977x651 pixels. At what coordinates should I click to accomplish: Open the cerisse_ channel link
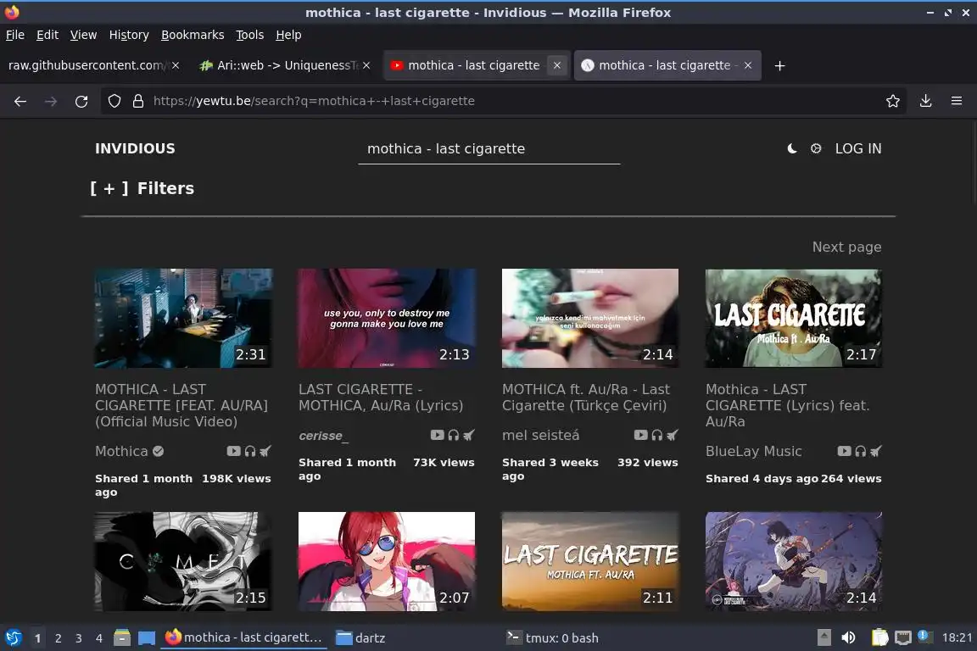coord(323,436)
